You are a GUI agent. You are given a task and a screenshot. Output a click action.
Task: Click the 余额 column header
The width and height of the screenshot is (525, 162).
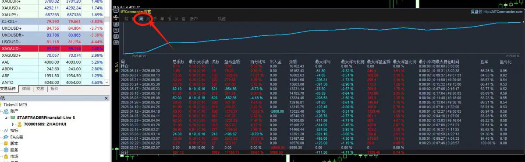(293, 62)
